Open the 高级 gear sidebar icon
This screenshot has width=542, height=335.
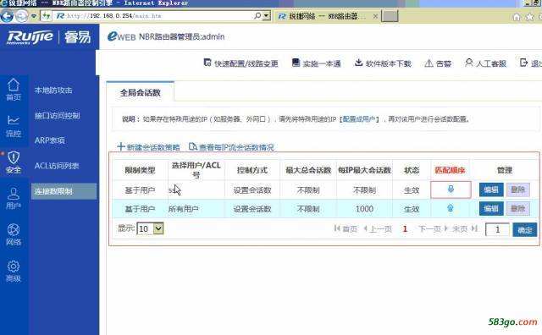point(14,271)
